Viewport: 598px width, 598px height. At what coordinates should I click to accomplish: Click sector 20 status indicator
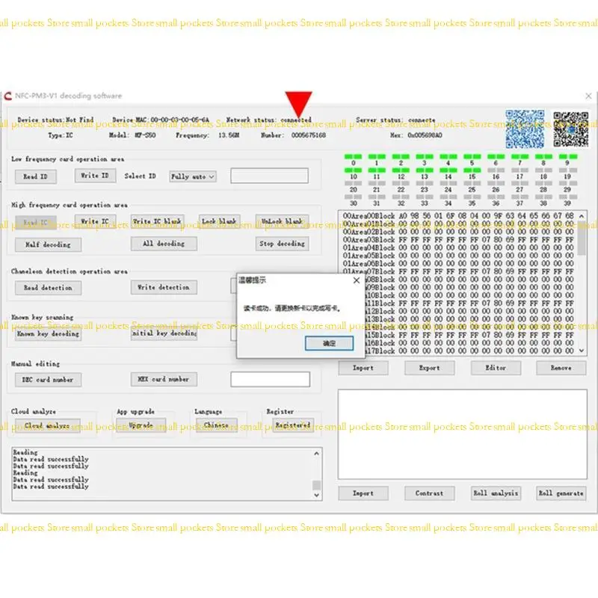pyautogui.click(x=353, y=183)
